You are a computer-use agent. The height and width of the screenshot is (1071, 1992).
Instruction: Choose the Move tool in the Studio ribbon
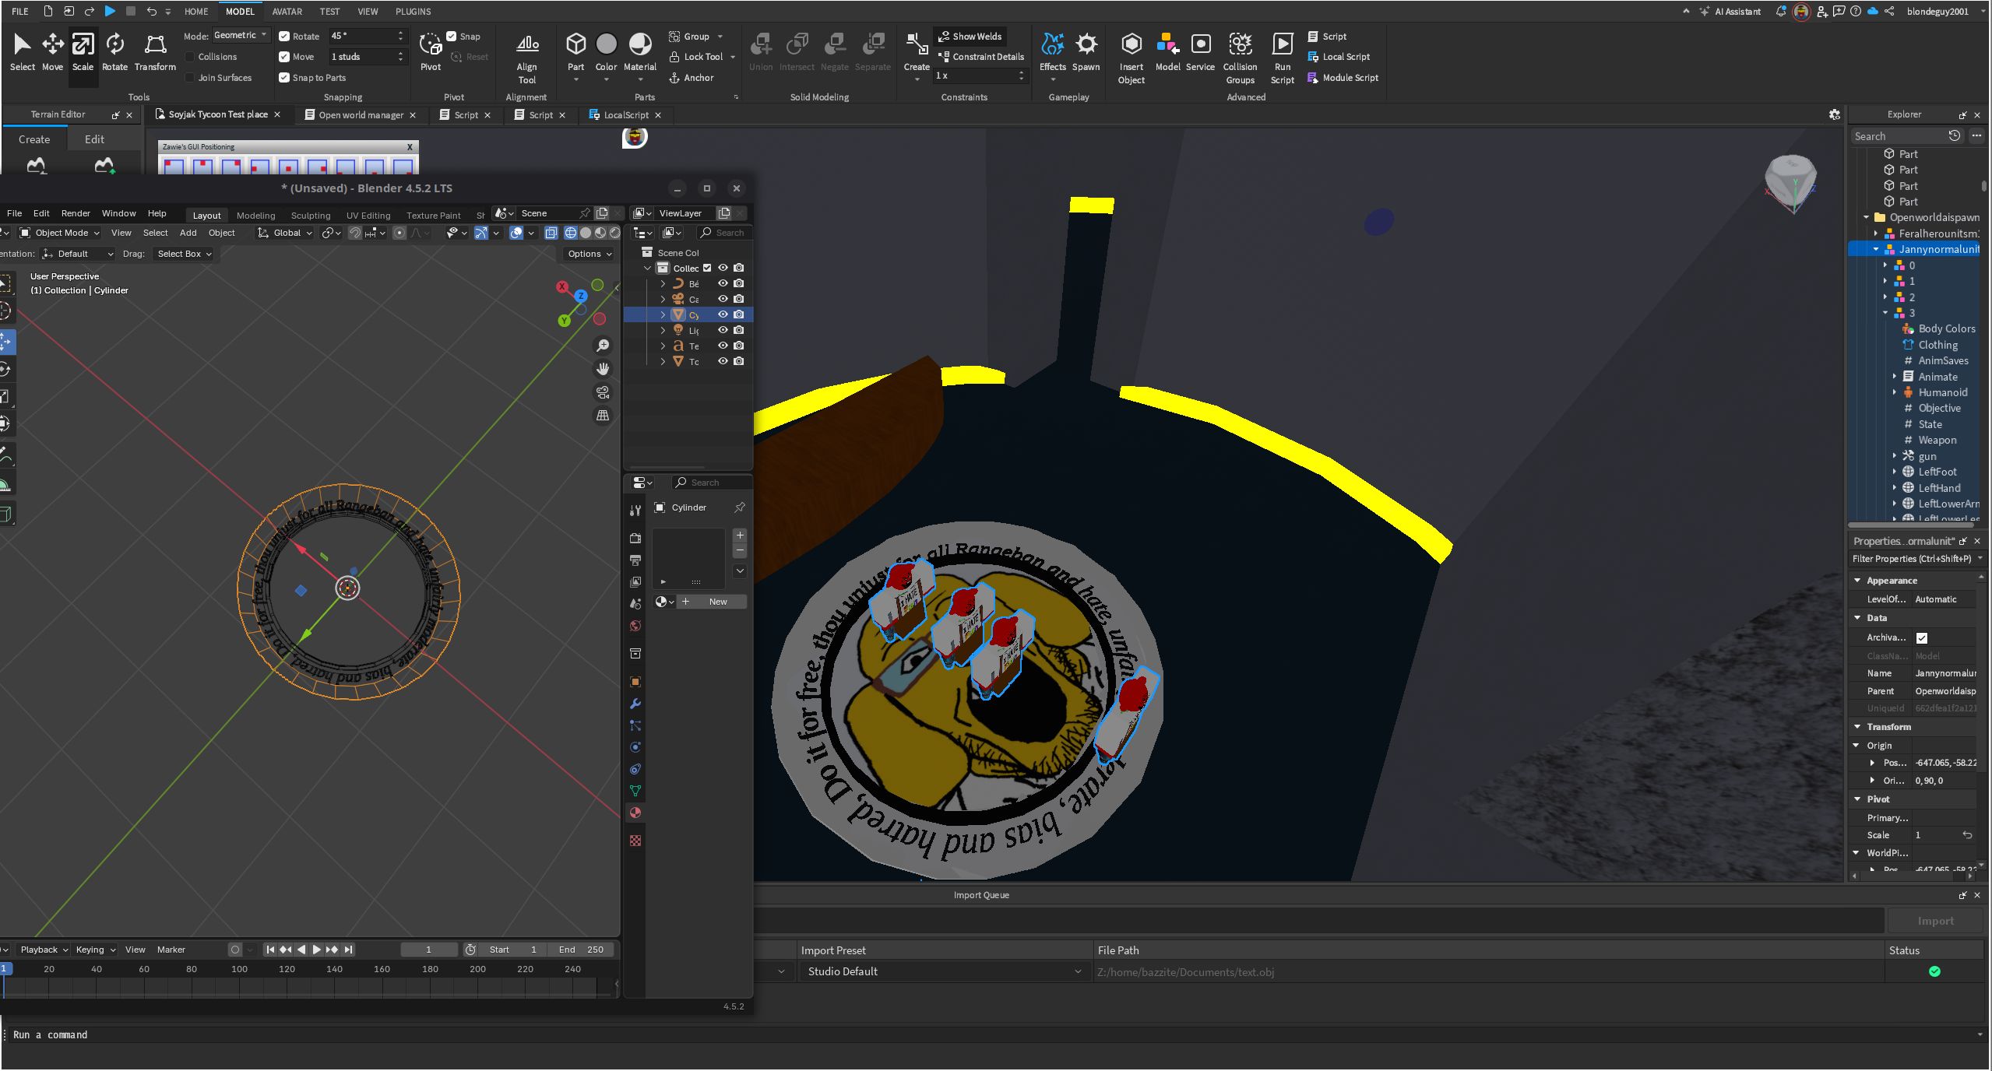[52, 51]
